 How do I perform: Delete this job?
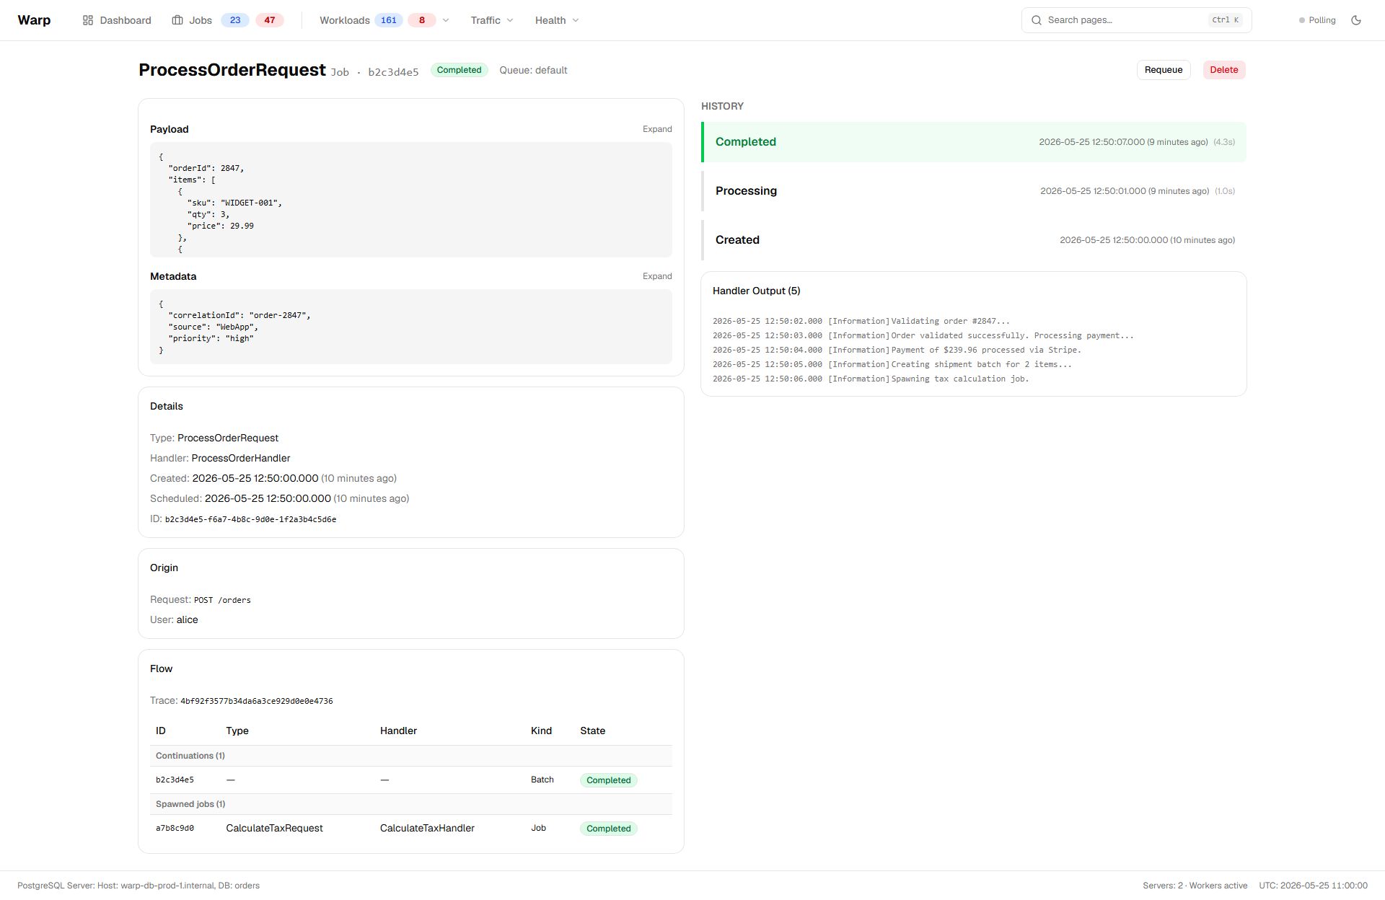pos(1224,70)
